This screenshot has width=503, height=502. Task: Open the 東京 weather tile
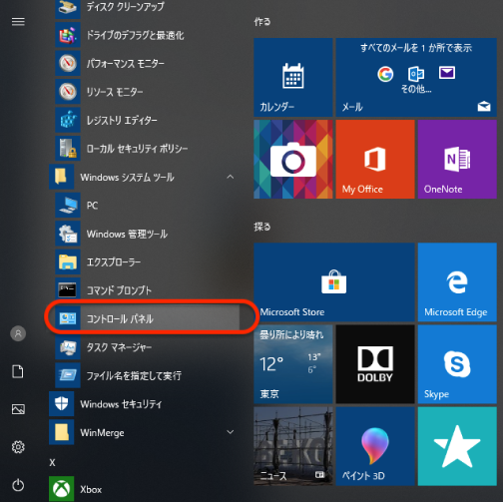click(x=293, y=364)
